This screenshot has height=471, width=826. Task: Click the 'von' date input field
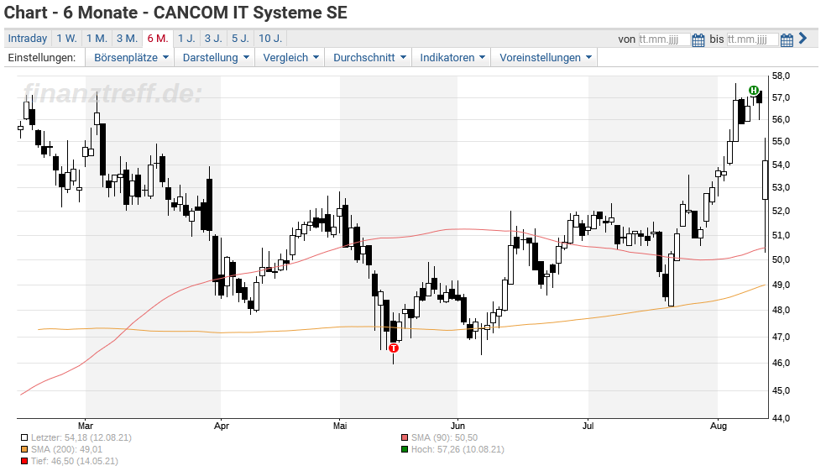(664, 39)
